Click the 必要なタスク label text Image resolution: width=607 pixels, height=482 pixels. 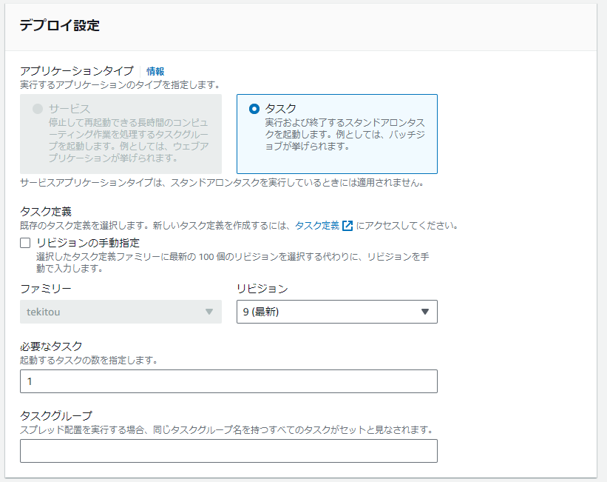pyautogui.click(x=51, y=346)
